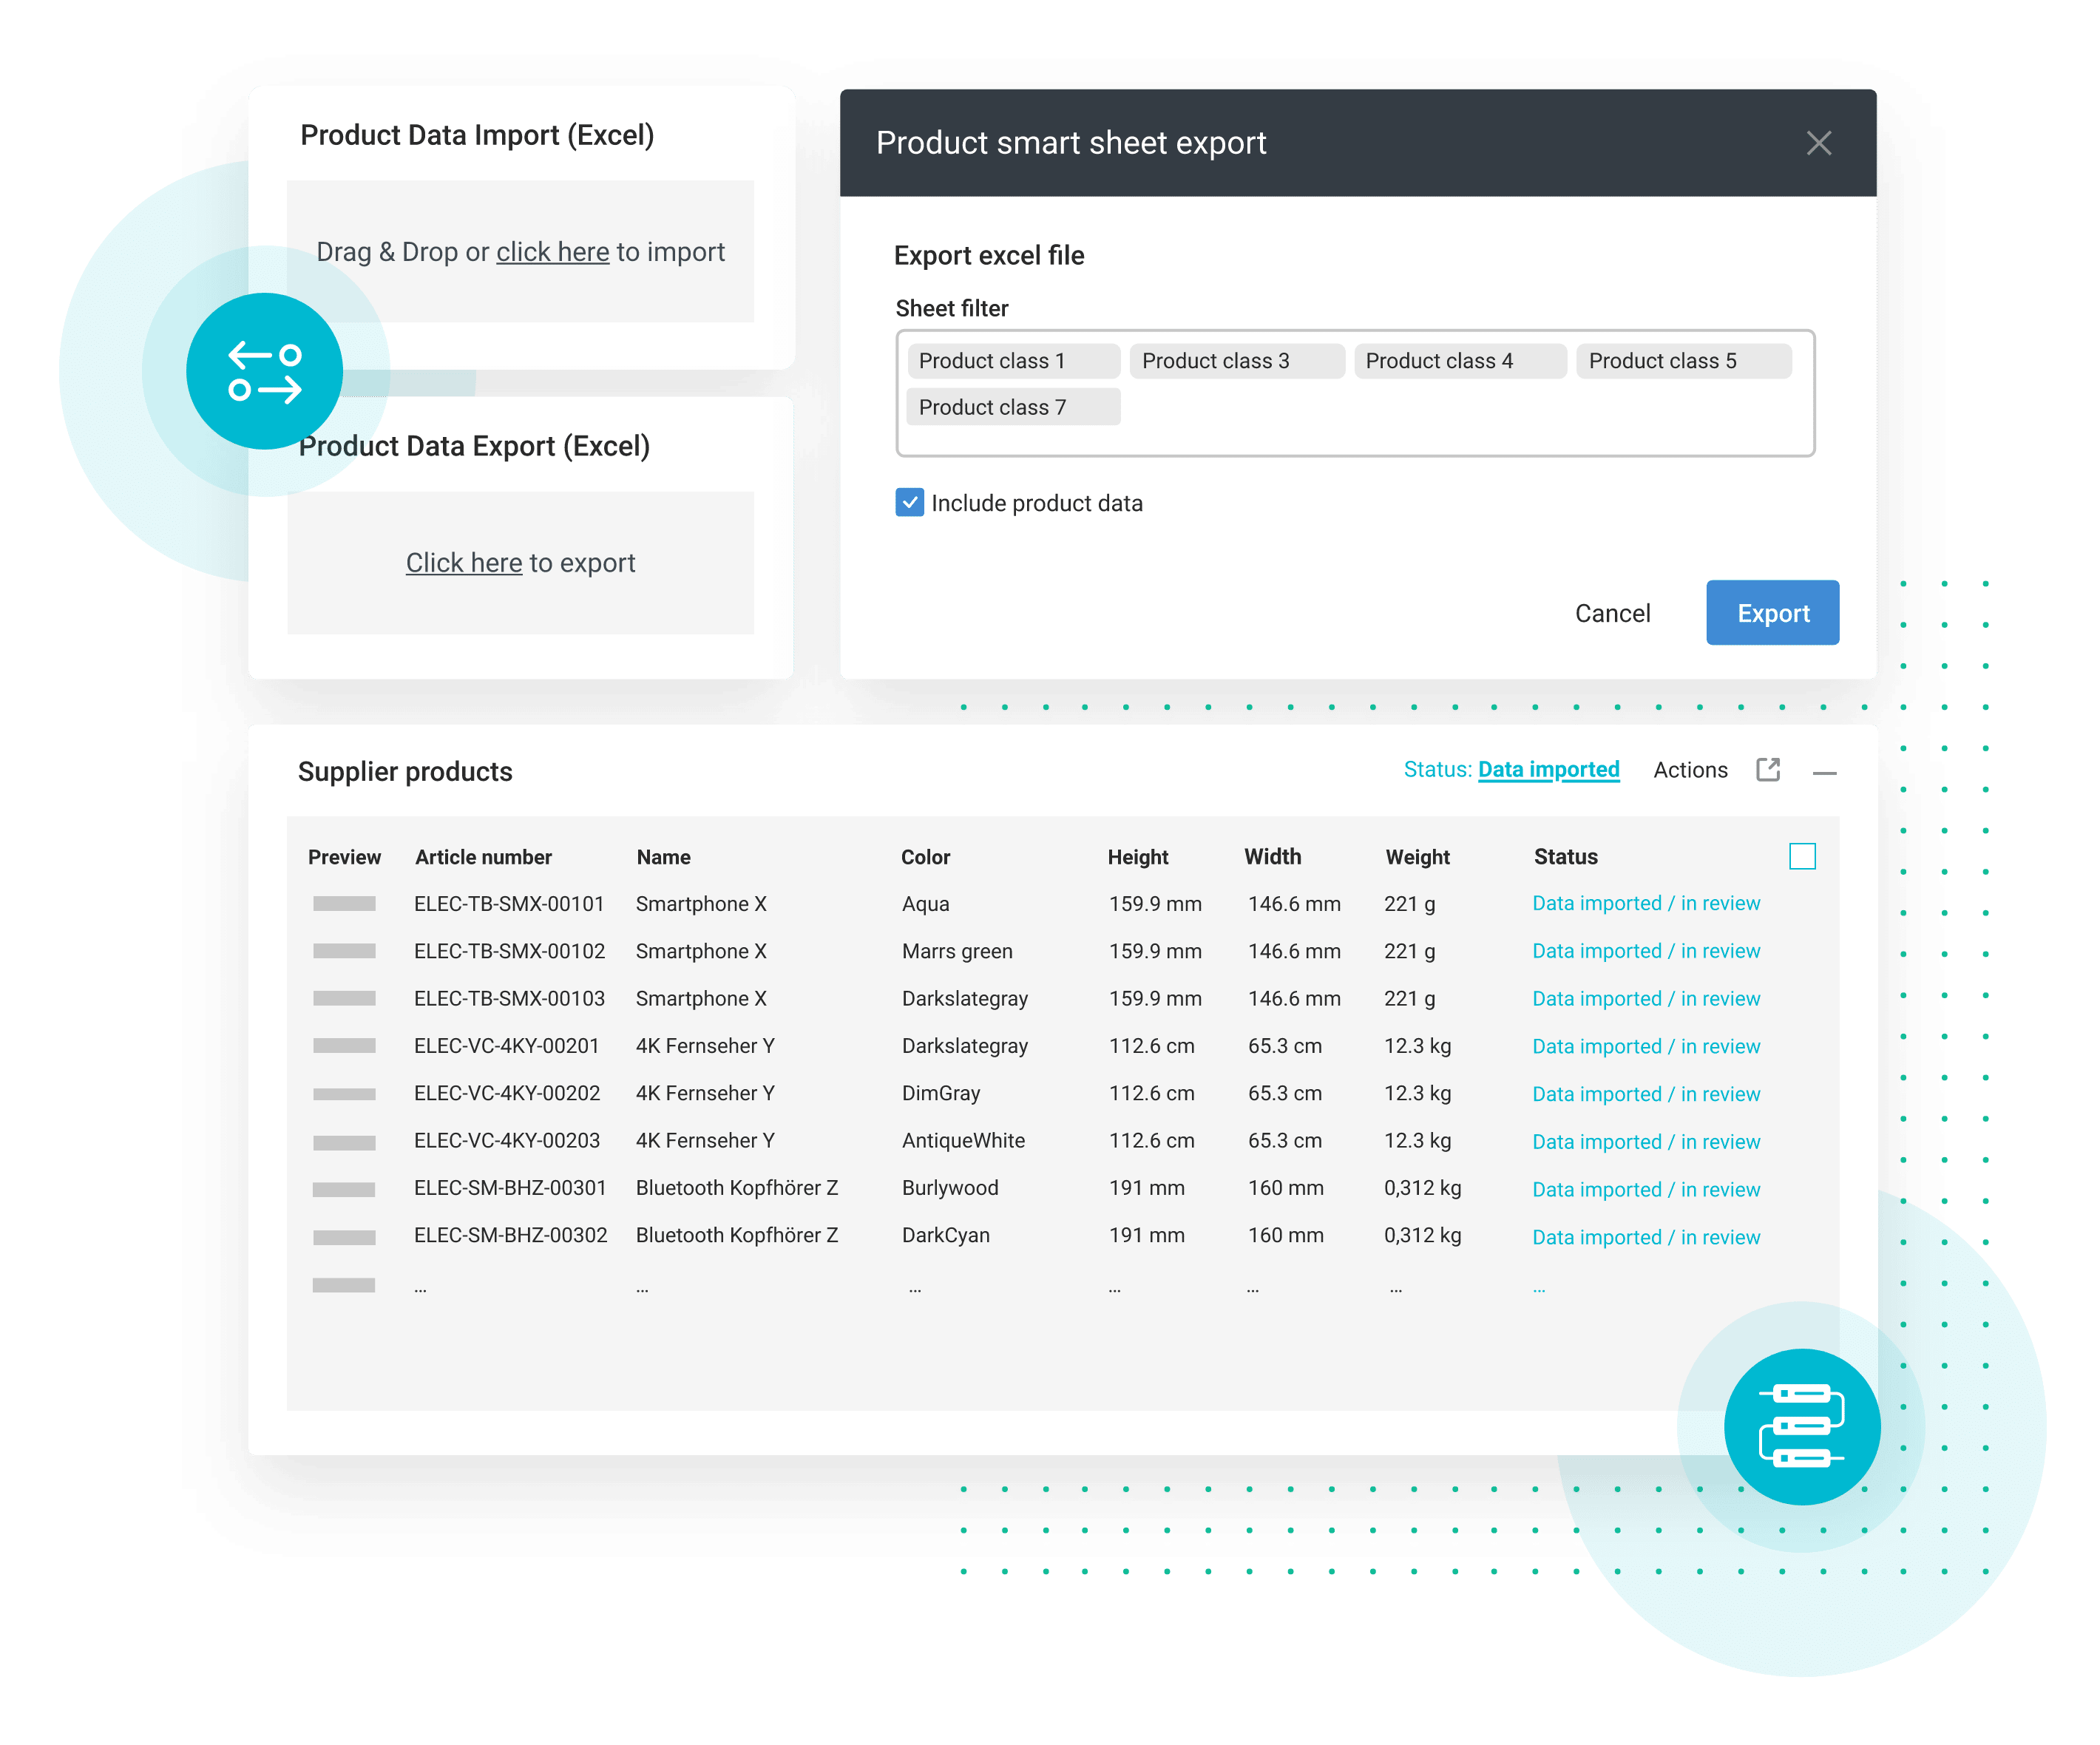Select article number ELEC-TB-SMX-00101
This screenshot has height=1745, width=2100.
coord(509,903)
